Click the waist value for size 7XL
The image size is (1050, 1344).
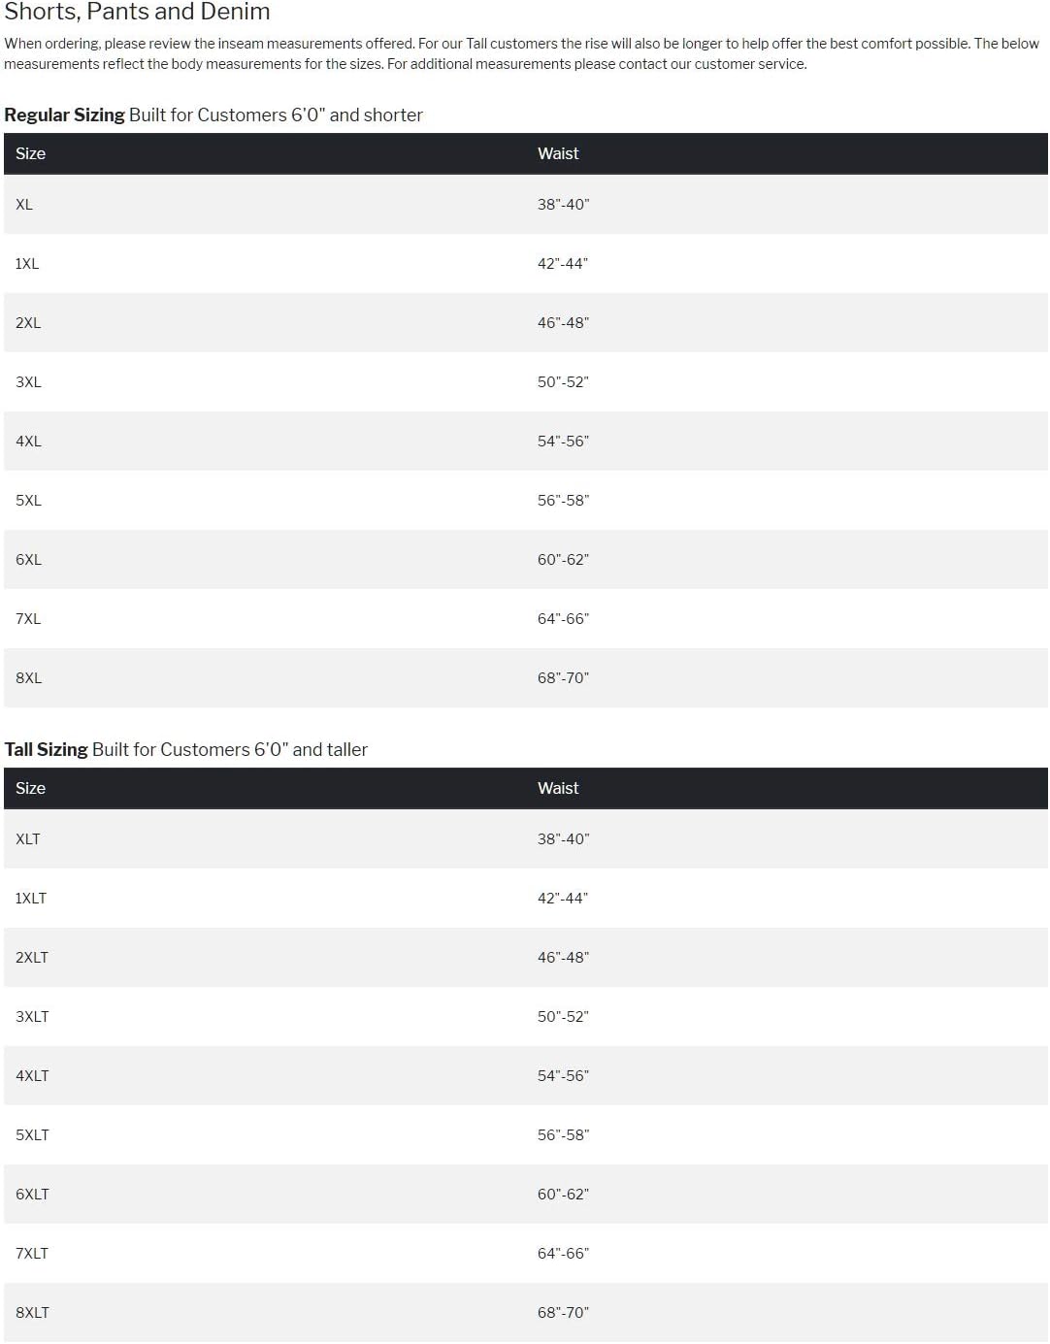tap(563, 619)
